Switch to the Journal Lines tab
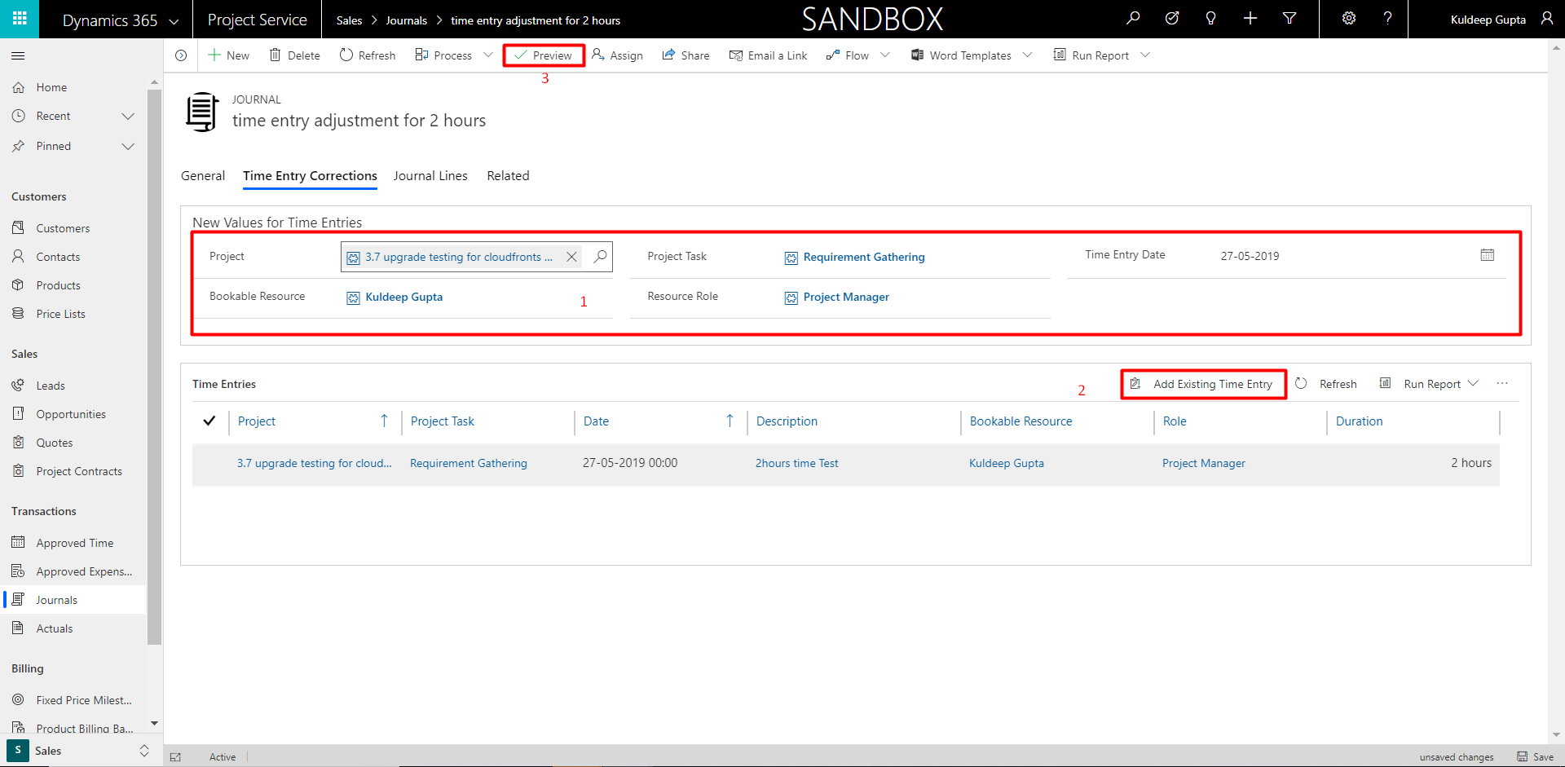 (430, 176)
